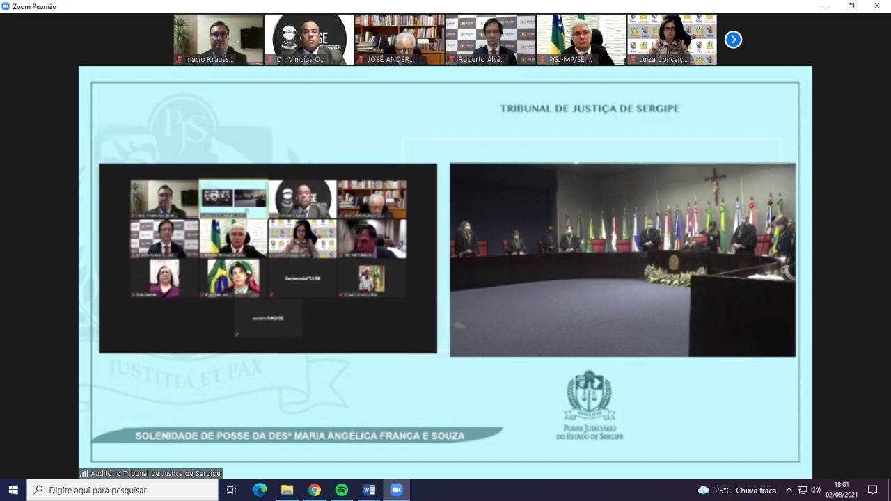
Task: Select PGJ-MP/SE participant thumbnail
Action: (x=581, y=40)
